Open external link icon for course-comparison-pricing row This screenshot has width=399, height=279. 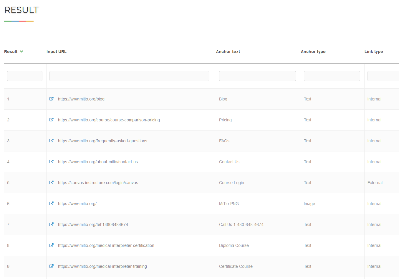(52, 120)
